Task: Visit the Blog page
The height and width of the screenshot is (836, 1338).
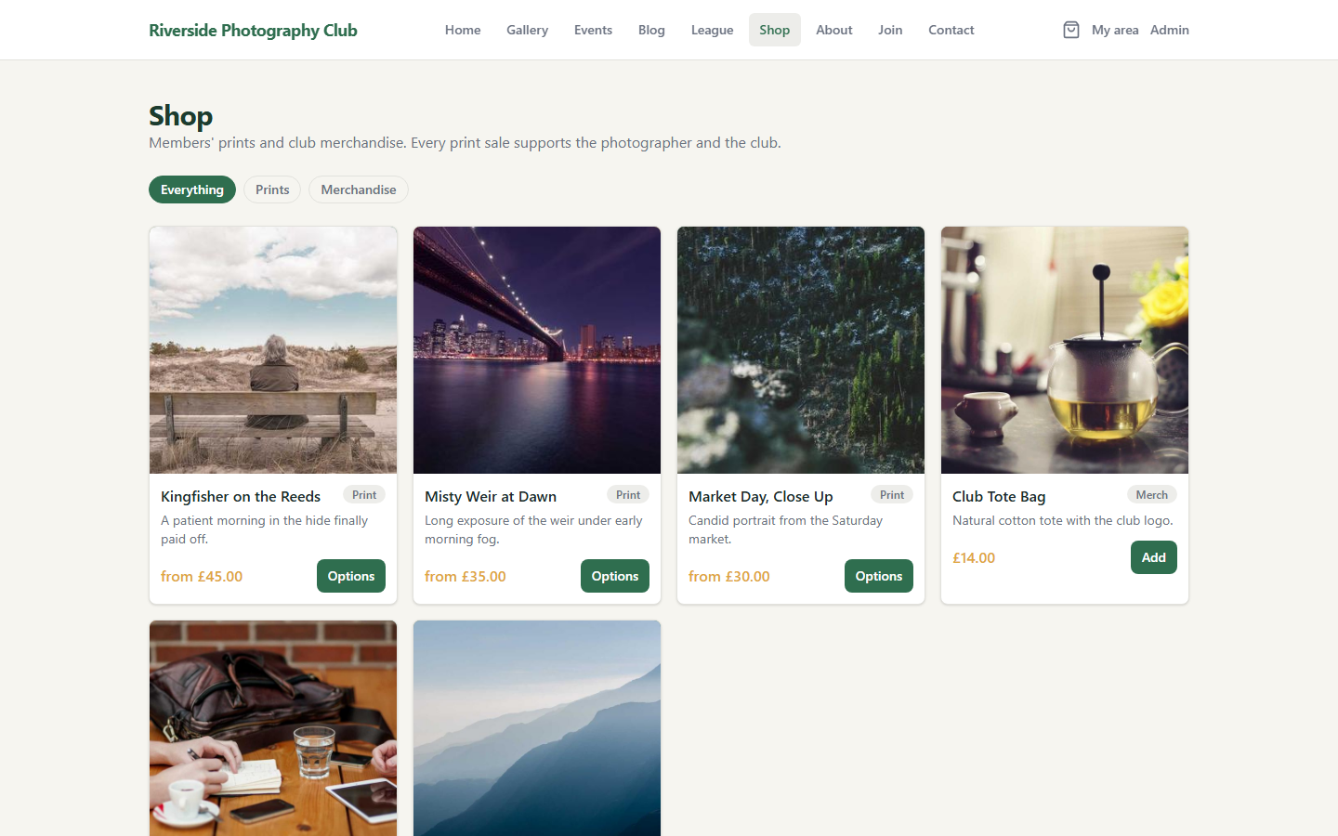Action: [651, 30]
